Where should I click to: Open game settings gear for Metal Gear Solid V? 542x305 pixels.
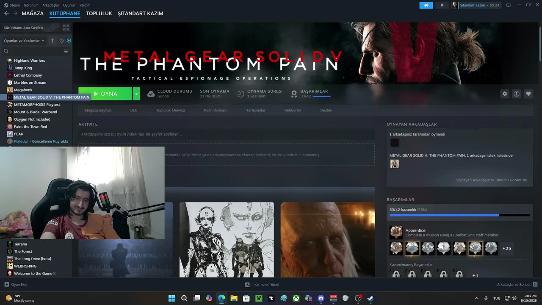point(504,94)
